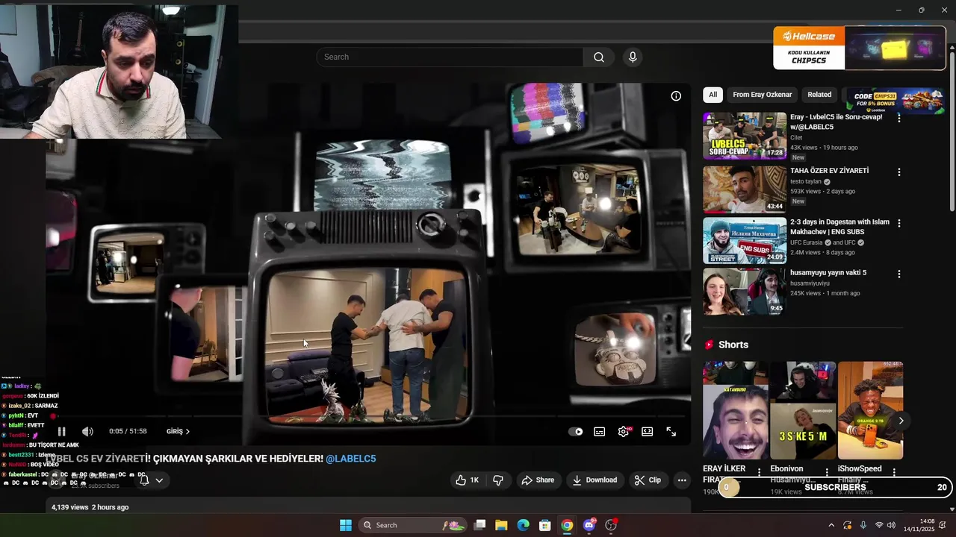Open the IShowSpeed short thumbnail
Image resolution: width=956 pixels, height=537 pixels.
click(x=870, y=411)
